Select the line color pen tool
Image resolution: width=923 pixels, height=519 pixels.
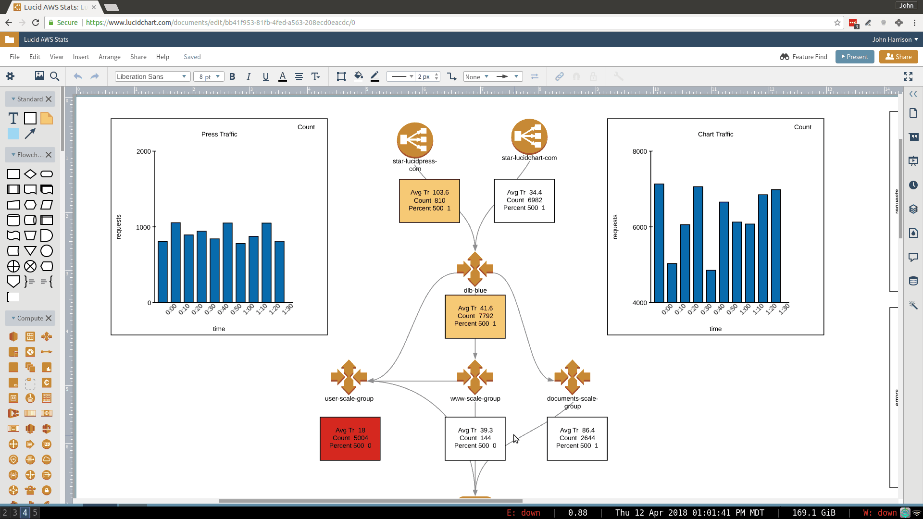tap(375, 76)
